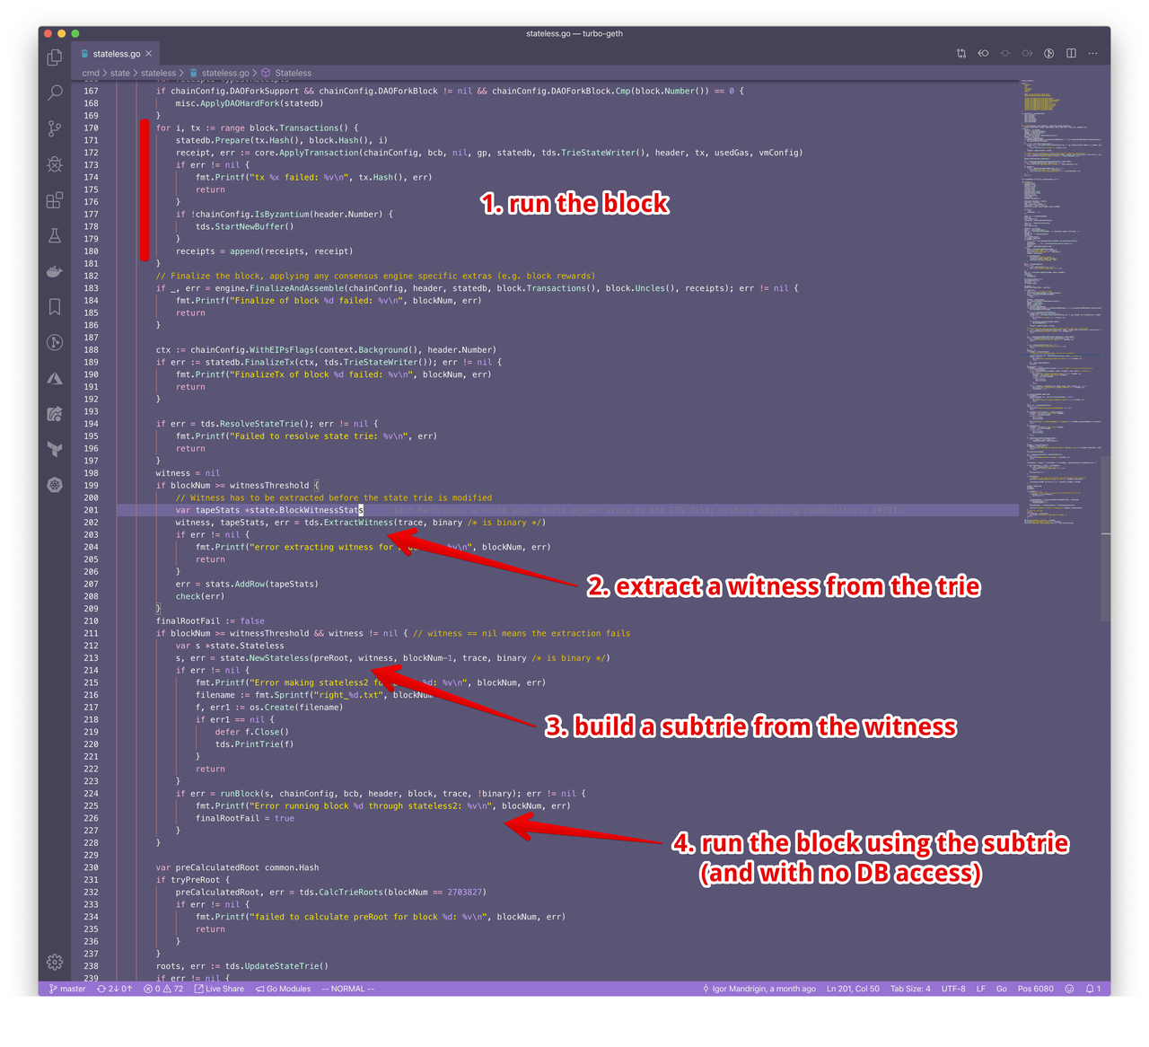This screenshot has height=1047, width=1149.
Task: Open the editor More Actions ellipsis
Action: (x=1092, y=53)
